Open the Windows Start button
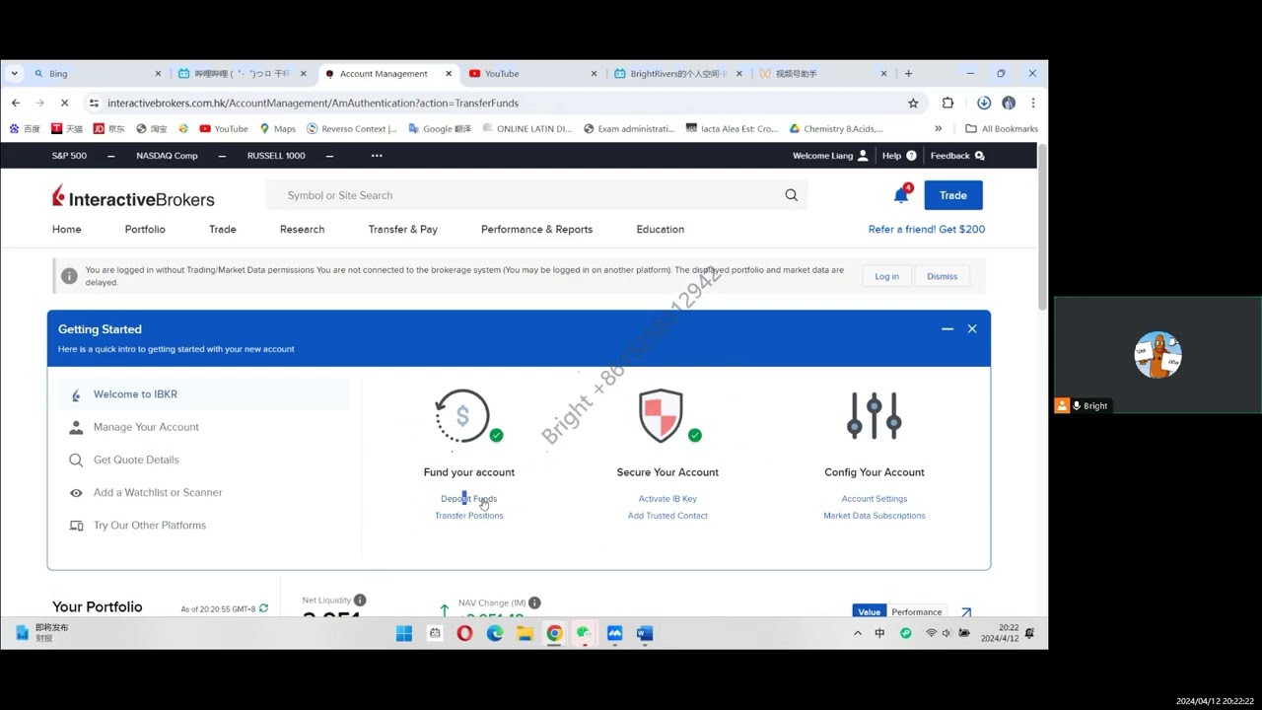 coord(404,633)
